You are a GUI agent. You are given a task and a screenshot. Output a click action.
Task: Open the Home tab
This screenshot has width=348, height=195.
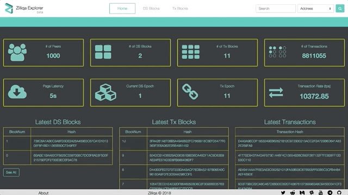point(122,9)
